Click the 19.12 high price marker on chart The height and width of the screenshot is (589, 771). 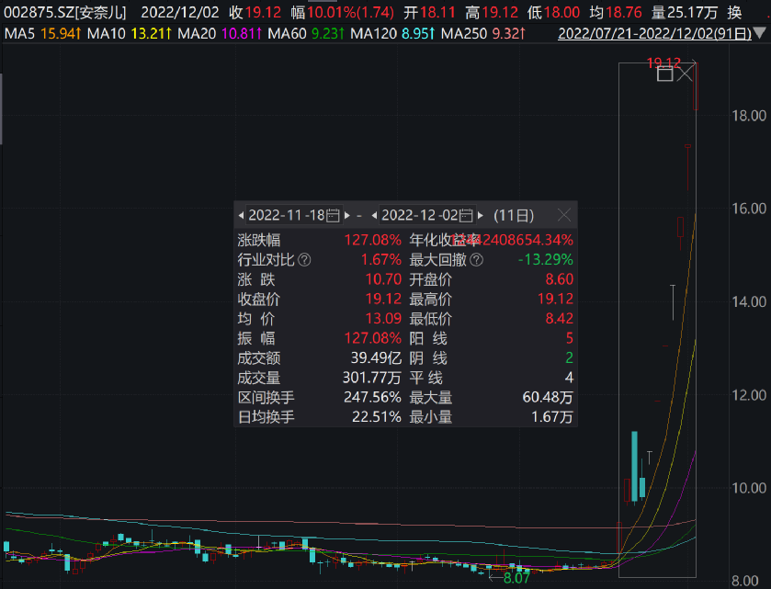coord(663,62)
